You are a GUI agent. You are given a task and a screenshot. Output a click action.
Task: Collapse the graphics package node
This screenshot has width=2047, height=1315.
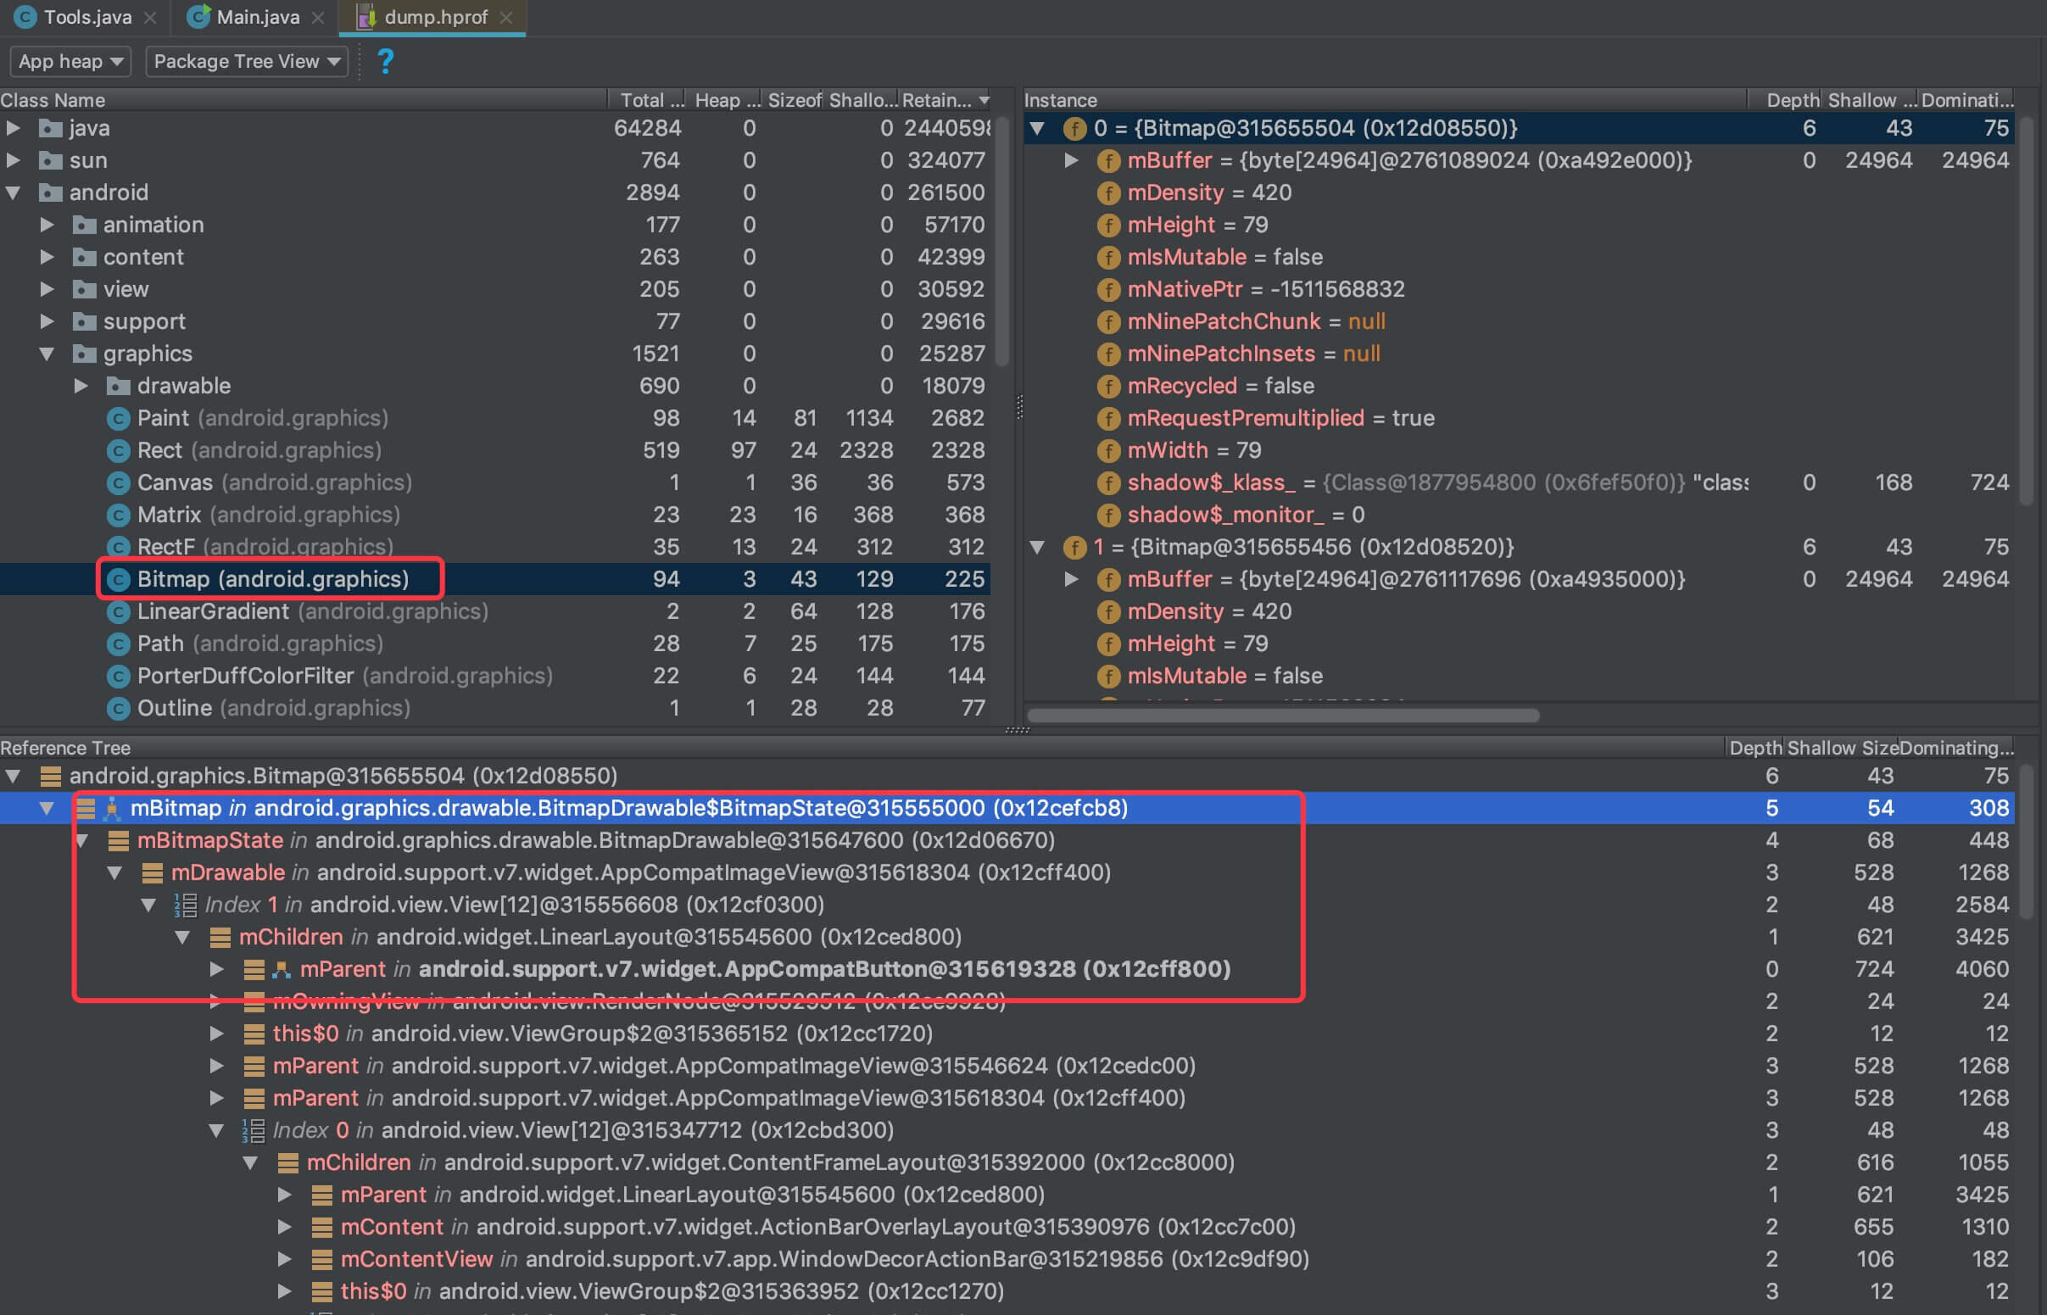(x=47, y=354)
